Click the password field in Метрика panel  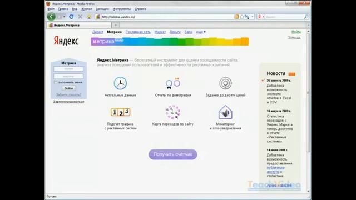[68, 76]
